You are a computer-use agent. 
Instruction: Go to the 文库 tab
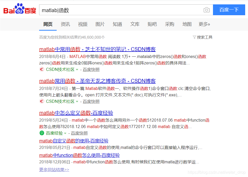click(x=135, y=24)
